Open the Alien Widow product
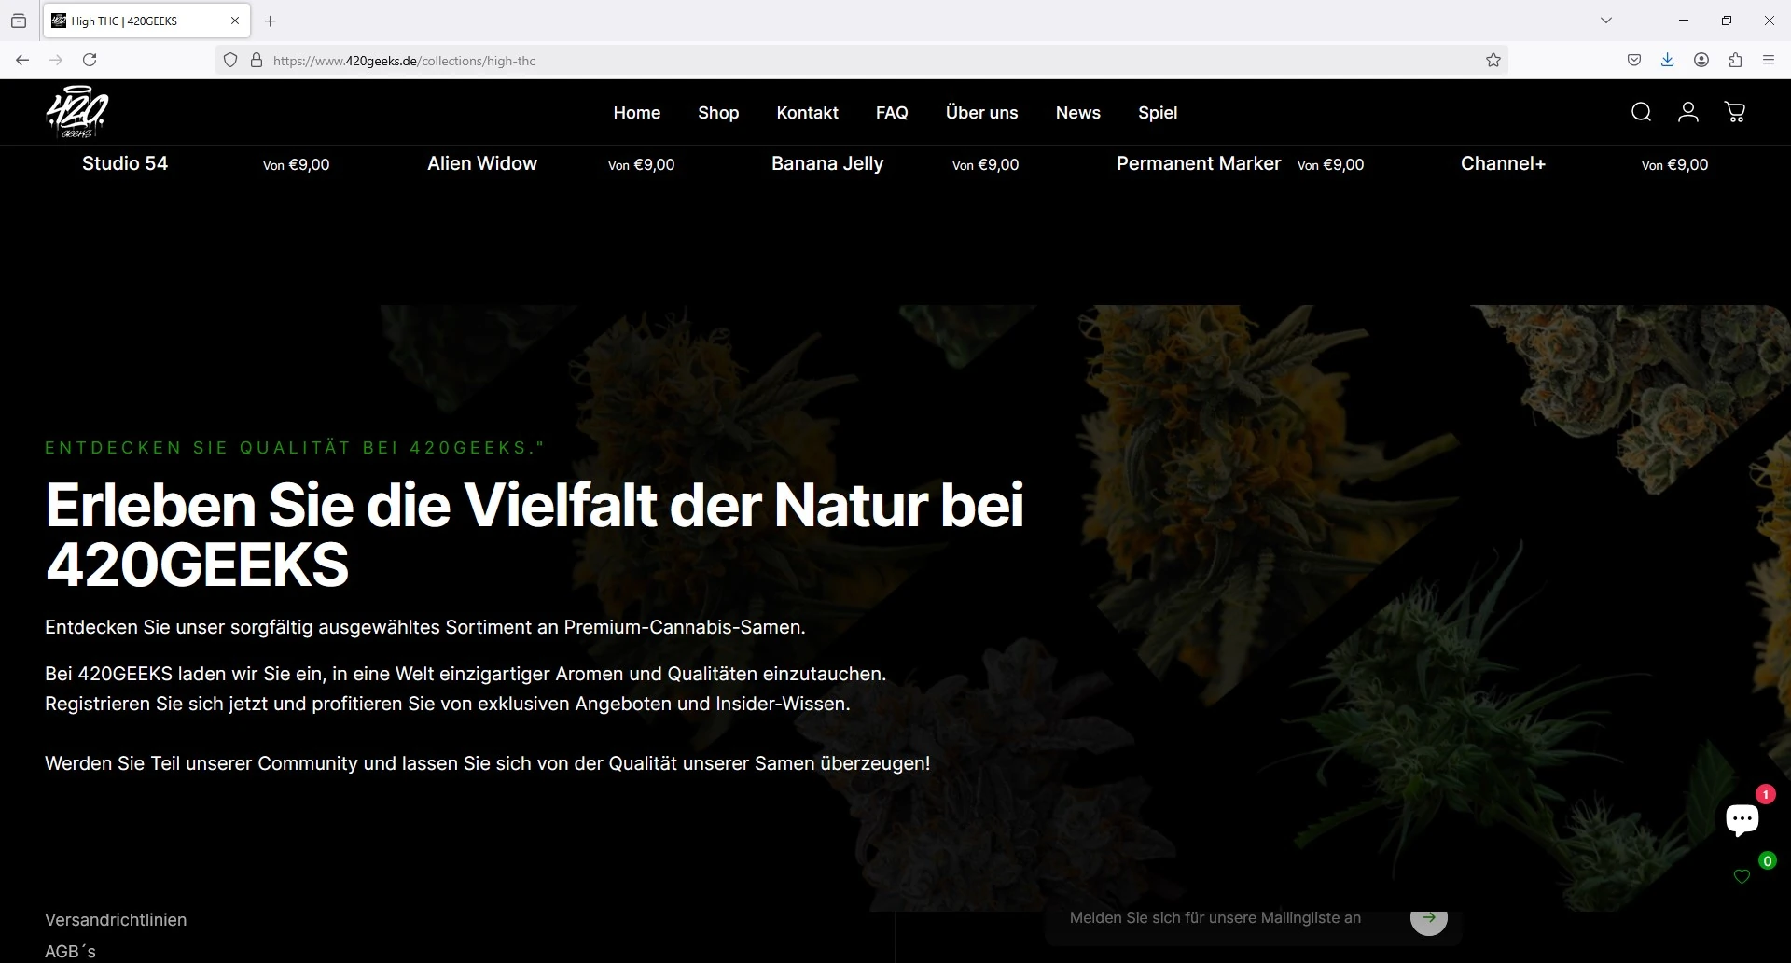The image size is (1791, 963). click(x=482, y=163)
